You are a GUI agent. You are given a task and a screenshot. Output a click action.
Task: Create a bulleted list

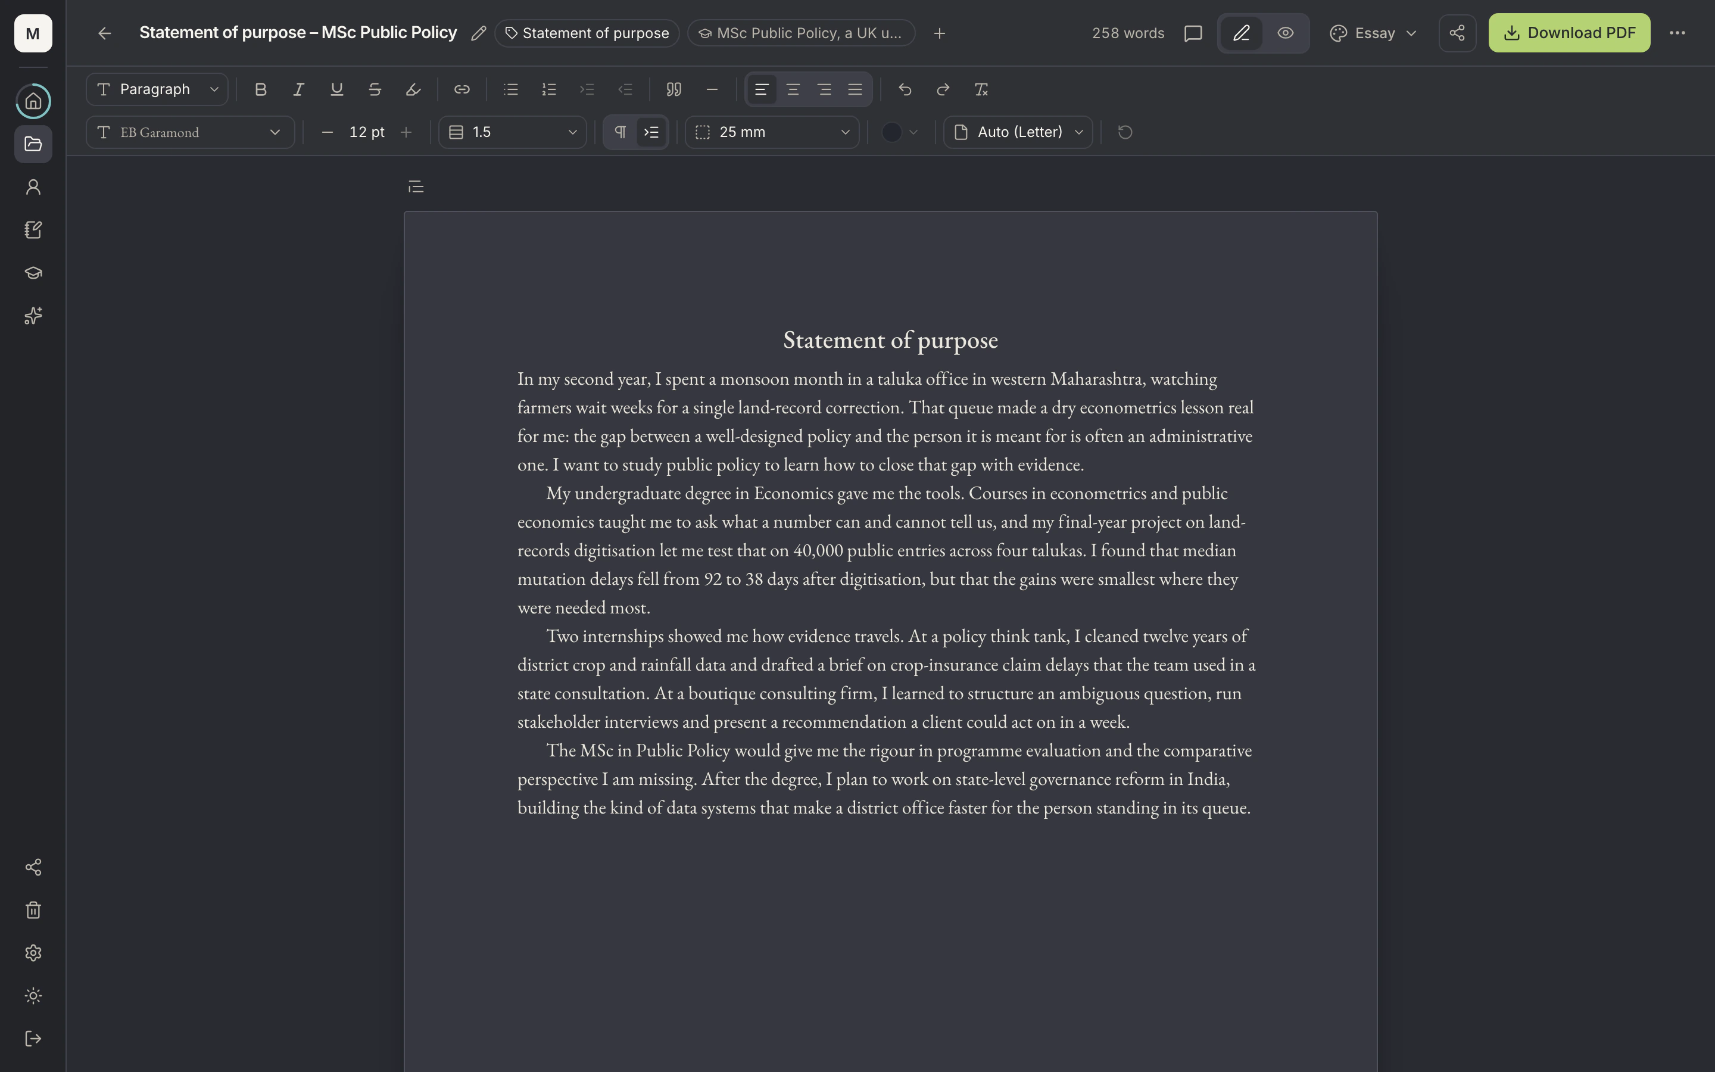coord(511,89)
